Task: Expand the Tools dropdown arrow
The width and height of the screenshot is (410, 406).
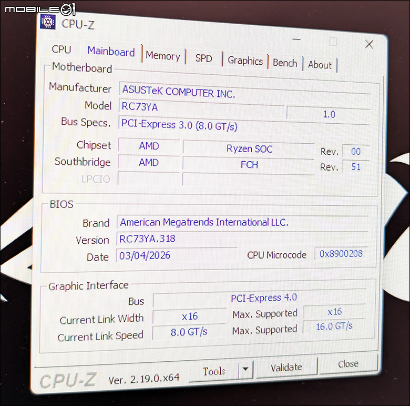Action: (x=245, y=369)
